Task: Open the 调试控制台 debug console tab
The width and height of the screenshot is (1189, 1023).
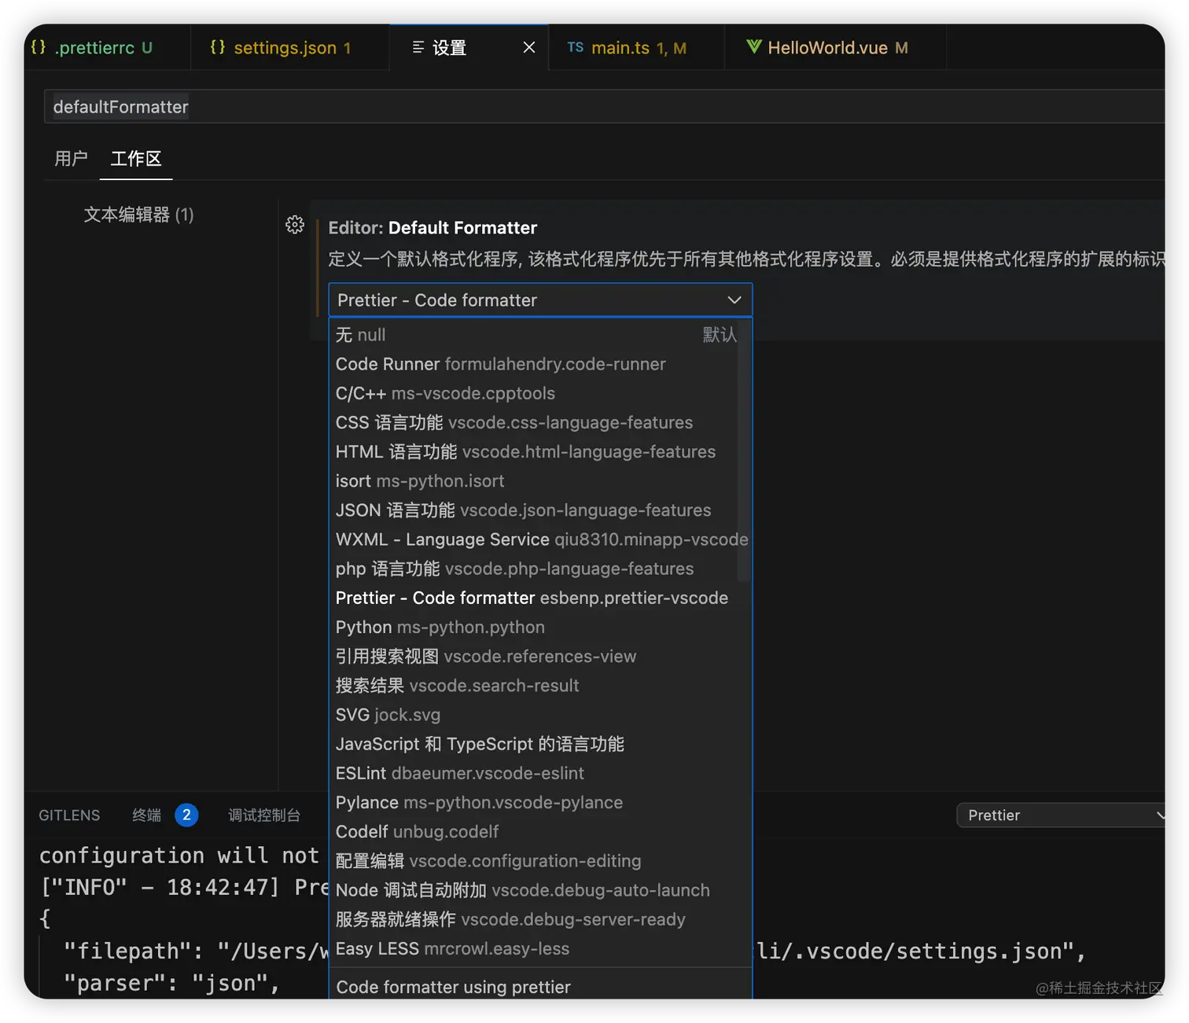Action: (264, 815)
